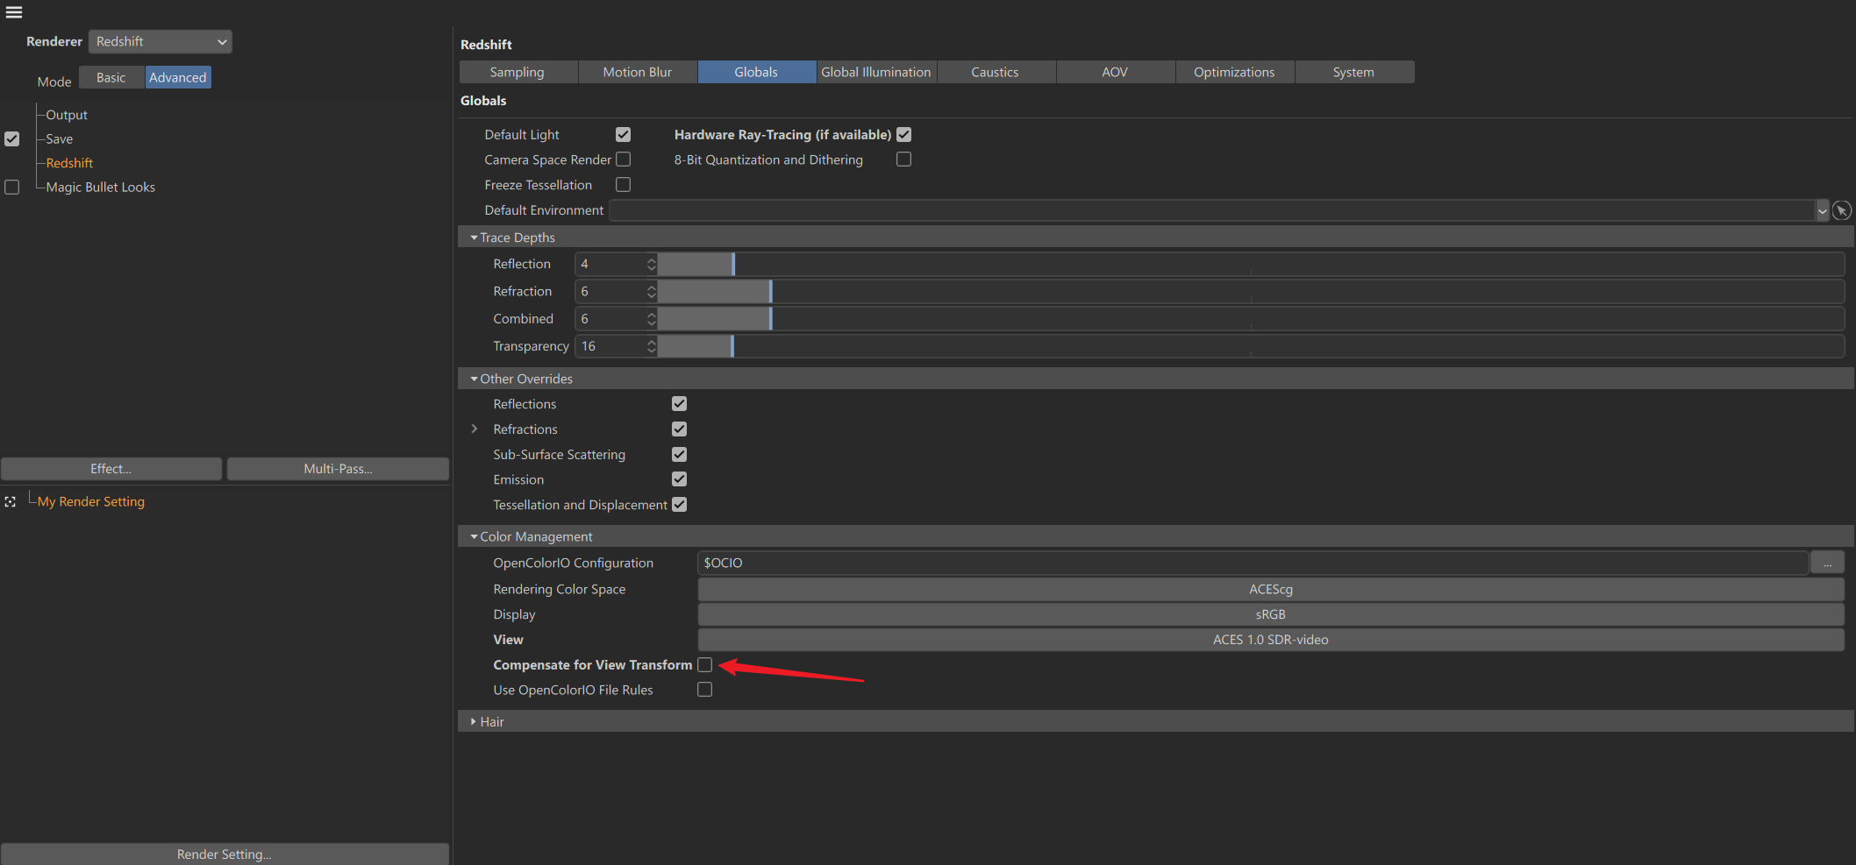Toggle the Save checkbox in the left panel
Screen dimensions: 1856x865
[x=11, y=138]
